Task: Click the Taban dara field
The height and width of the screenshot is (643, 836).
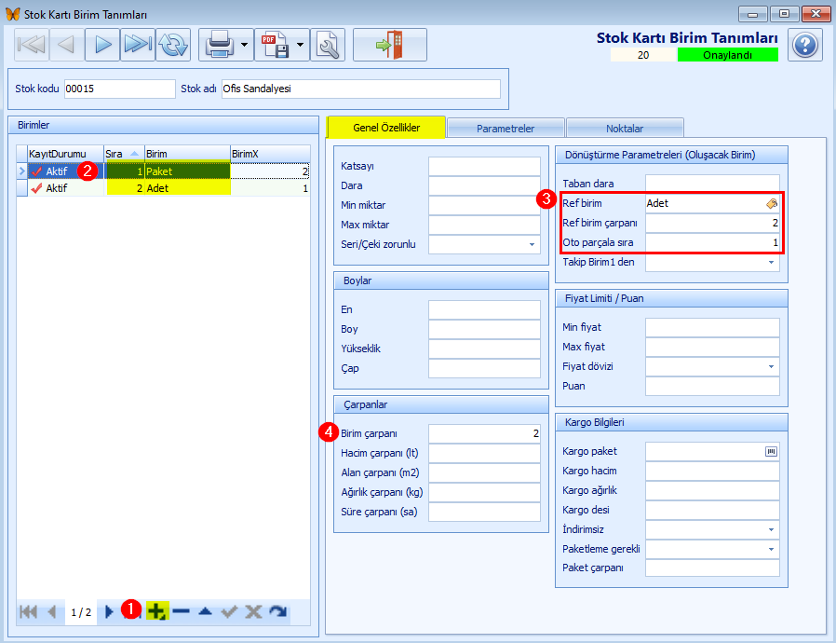Action: coord(712,185)
